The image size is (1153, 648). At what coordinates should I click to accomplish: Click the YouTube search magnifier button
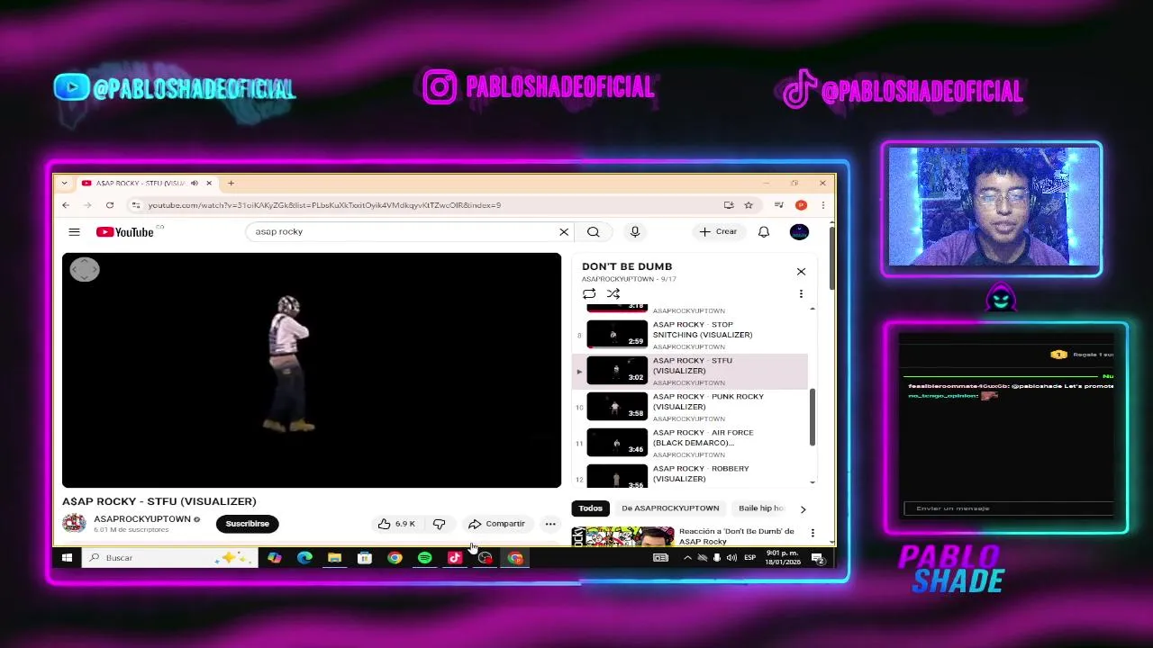pos(594,232)
